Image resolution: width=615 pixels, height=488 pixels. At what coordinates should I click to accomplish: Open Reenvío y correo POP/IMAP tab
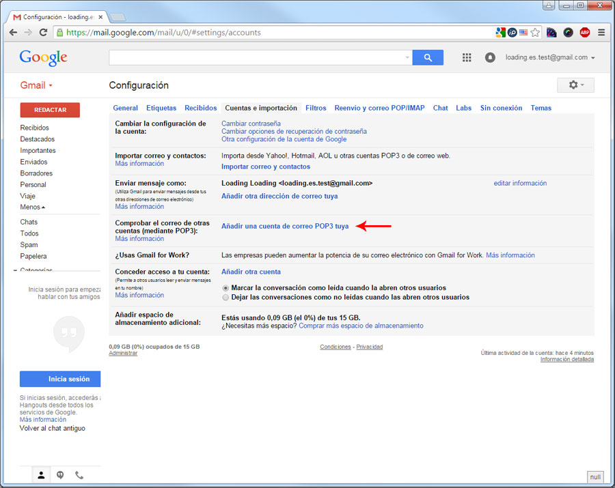point(379,108)
